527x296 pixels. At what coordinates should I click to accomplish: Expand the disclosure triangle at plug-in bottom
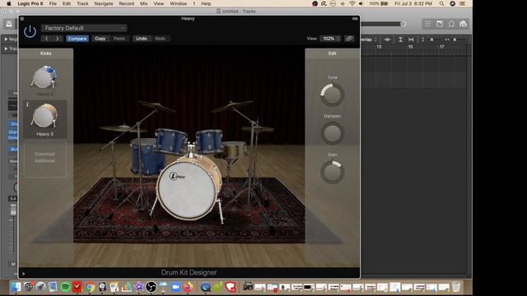(x=24, y=274)
